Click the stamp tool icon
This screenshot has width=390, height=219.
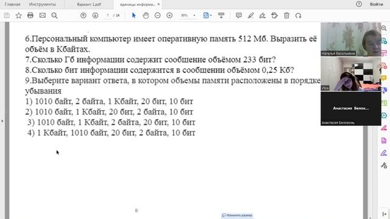pos(274,15)
